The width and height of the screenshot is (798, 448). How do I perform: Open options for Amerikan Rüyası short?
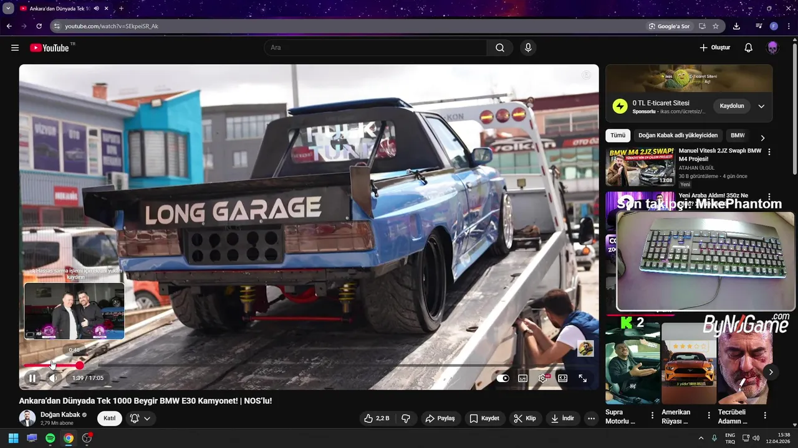pyautogui.click(x=708, y=414)
